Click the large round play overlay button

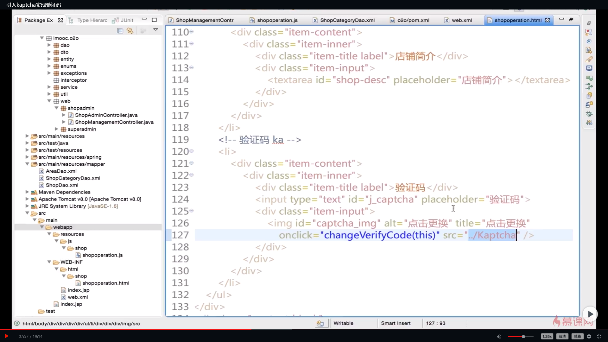tap(590, 314)
